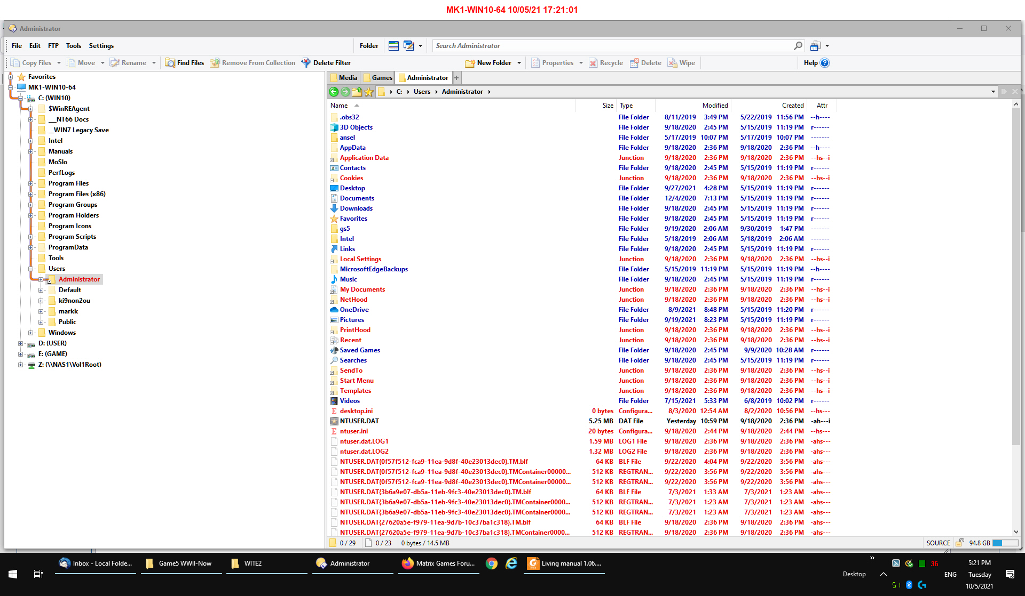Screen dimensions: 1025x596
Task: Open the Edit menu
Action: click(35, 46)
